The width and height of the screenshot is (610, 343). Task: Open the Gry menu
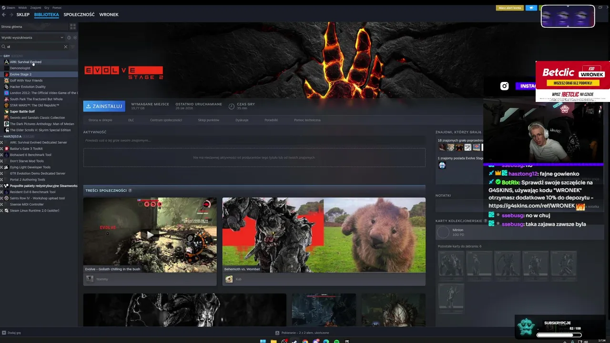point(47,8)
